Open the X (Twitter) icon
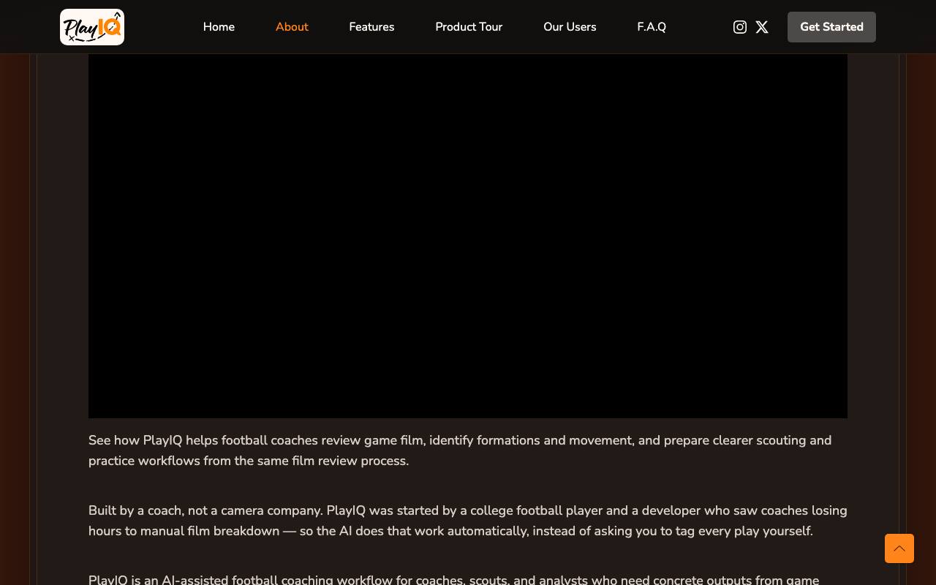Image resolution: width=936 pixels, height=585 pixels. [x=762, y=27]
